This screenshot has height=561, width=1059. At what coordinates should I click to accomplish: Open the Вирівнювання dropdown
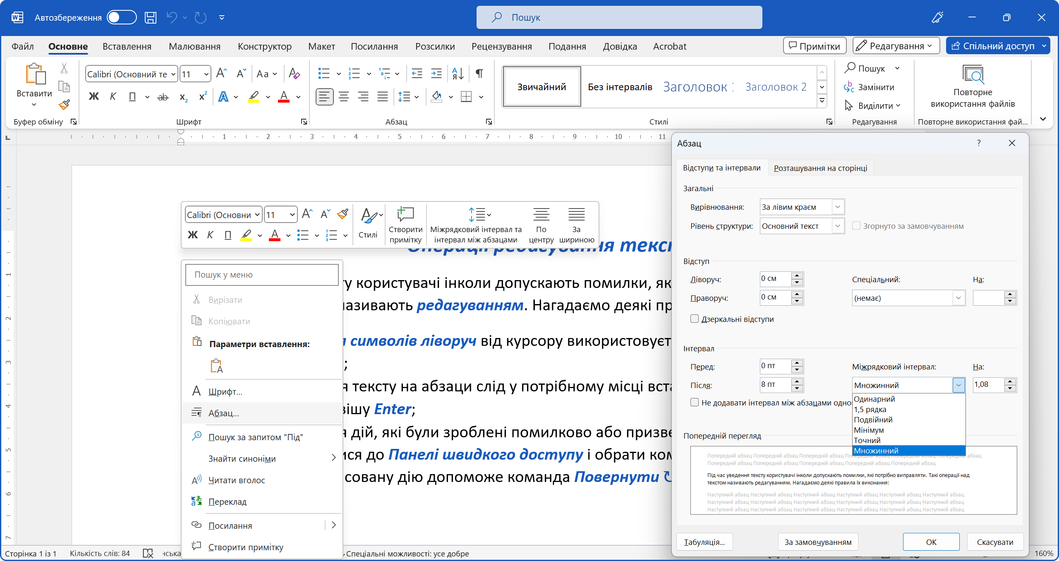click(837, 207)
